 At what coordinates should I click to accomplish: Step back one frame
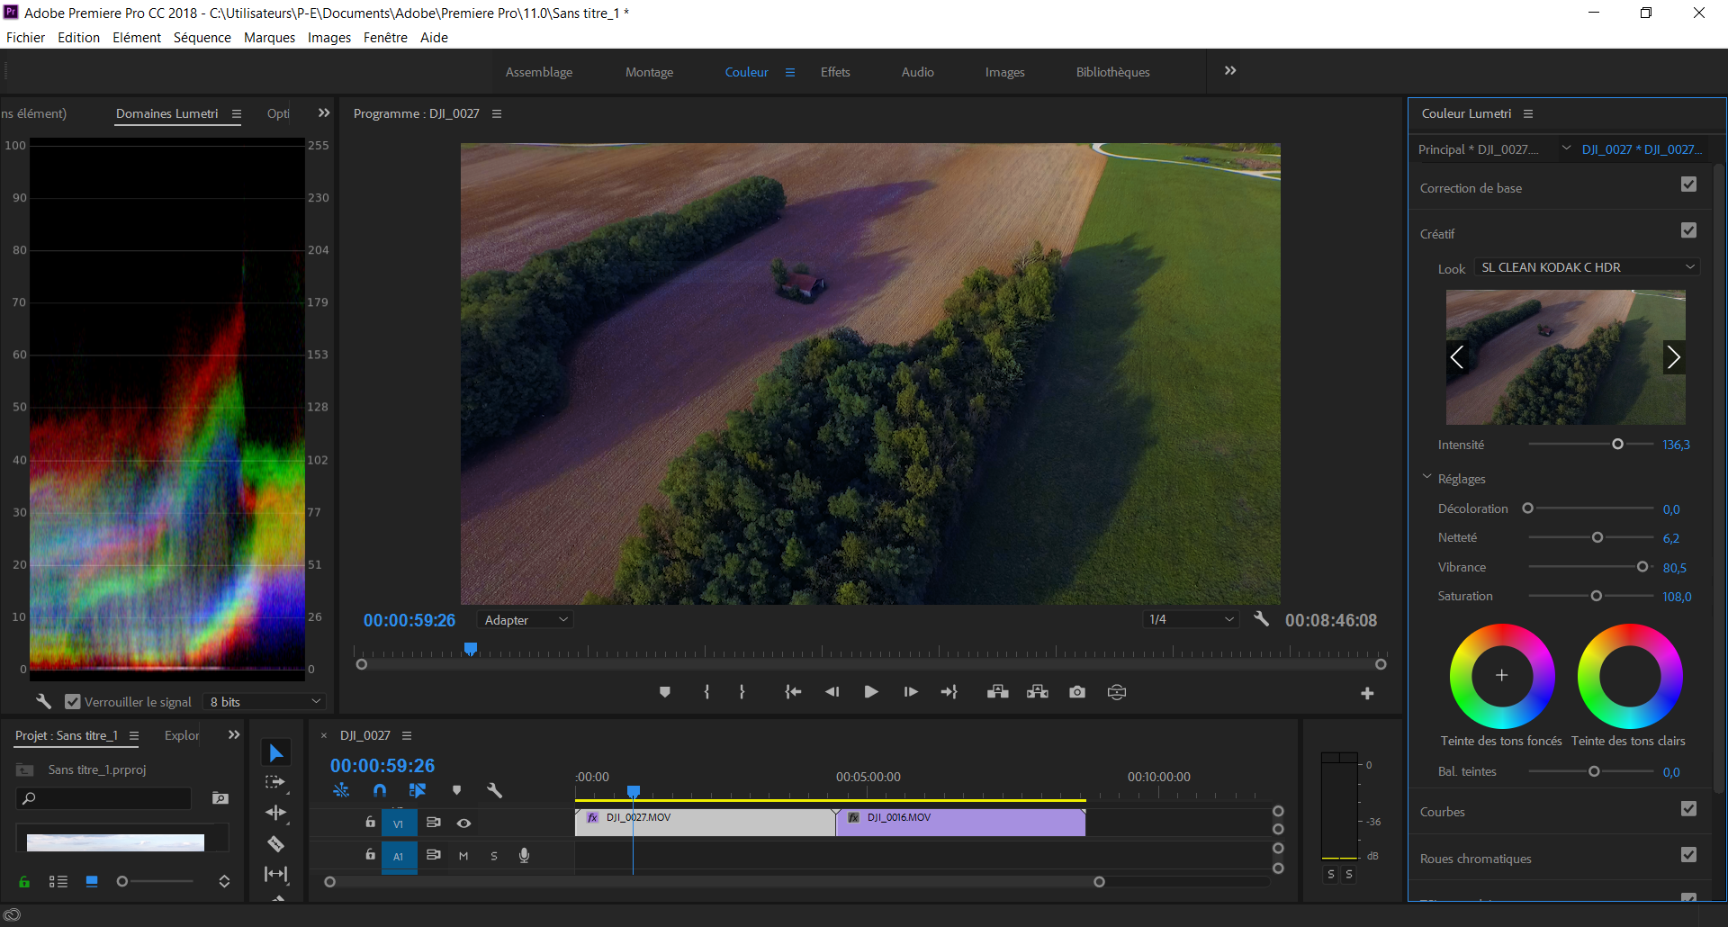tap(832, 692)
